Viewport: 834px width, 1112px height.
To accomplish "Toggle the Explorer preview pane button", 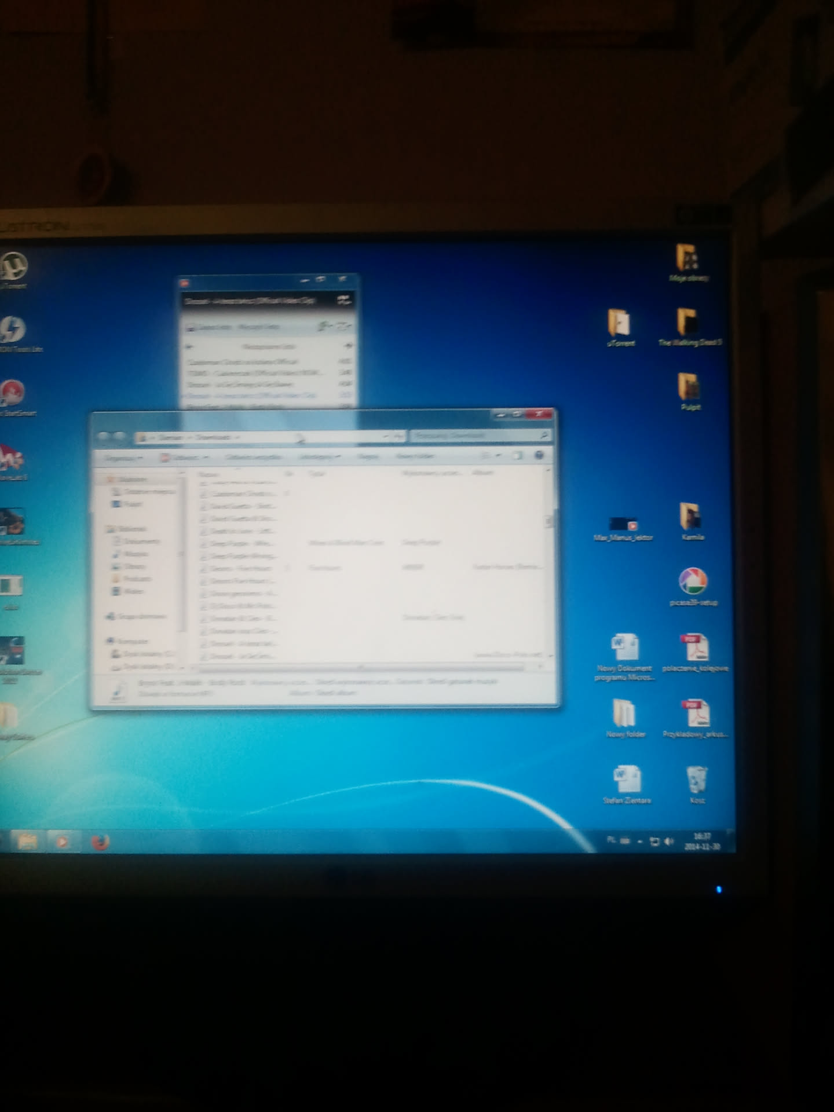I will point(517,456).
